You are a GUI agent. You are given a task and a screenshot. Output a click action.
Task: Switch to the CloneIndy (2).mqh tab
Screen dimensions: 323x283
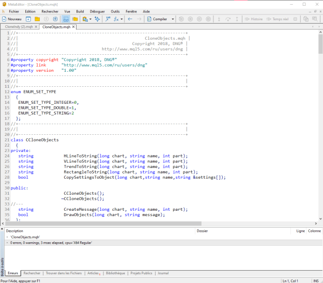point(19,27)
